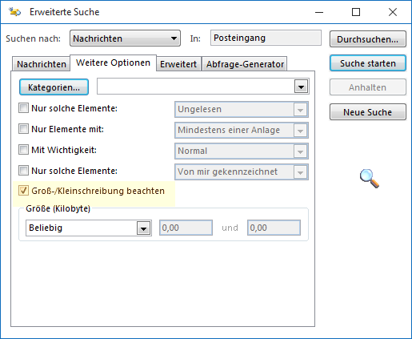Uncheck 'Groß-/Kleinschreibung beachten' option
The width and height of the screenshot is (412, 339).
[x=23, y=191]
